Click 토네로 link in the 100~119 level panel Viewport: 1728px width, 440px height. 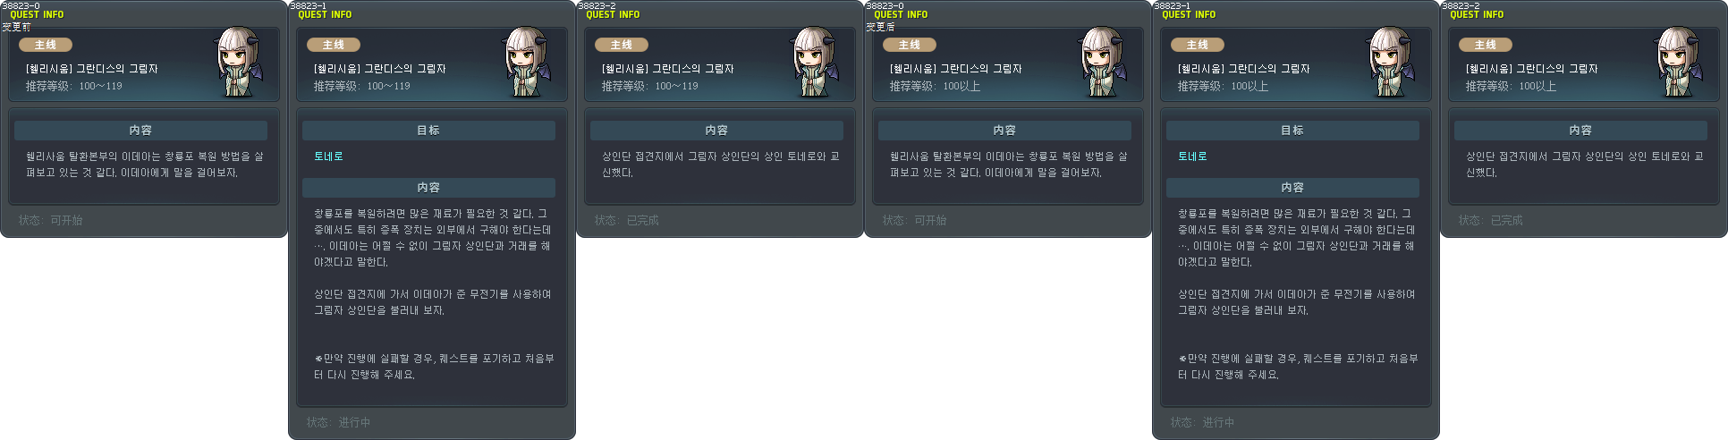click(328, 157)
